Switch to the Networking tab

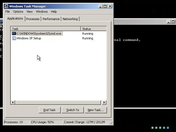click(70, 19)
